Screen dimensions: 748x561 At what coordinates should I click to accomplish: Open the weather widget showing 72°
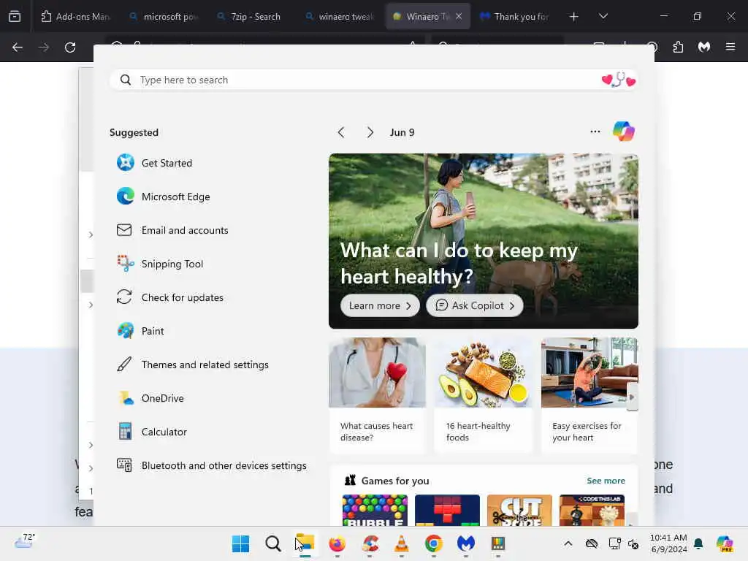click(x=24, y=541)
